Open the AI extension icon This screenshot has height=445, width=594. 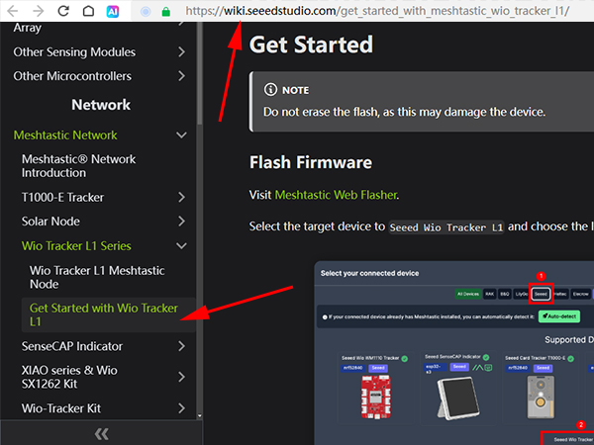[x=114, y=12]
